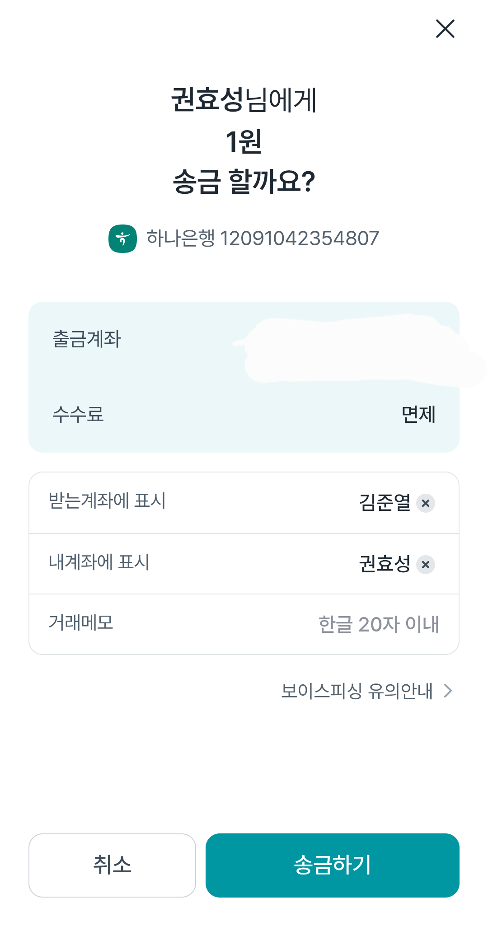Click the 내계좌에 표시 label
Screen dimensions: 488x926
point(99,562)
